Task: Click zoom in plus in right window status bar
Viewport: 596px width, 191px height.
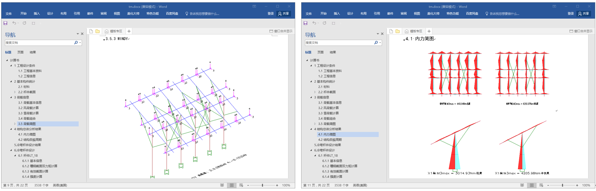Action: coord(577,185)
